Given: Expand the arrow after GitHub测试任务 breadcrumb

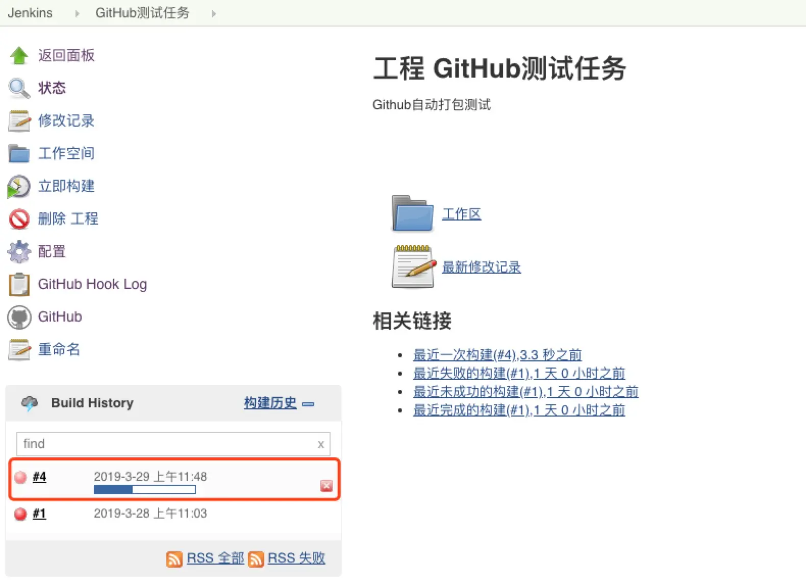Looking at the screenshot, I should click(x=214, y=14).
